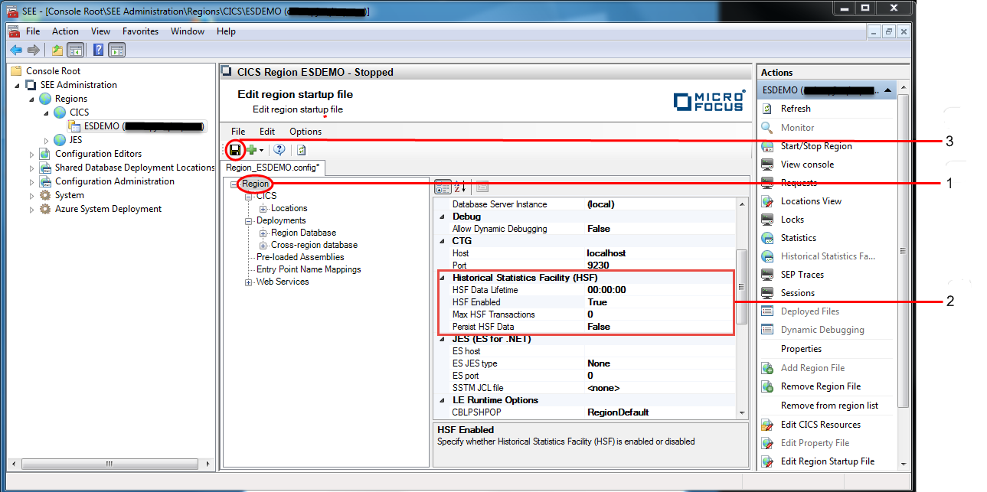The width and height of the screenshot is (987, 492).
Task: Expand the Web Services tree node
Action: click(x=249, y=282)
